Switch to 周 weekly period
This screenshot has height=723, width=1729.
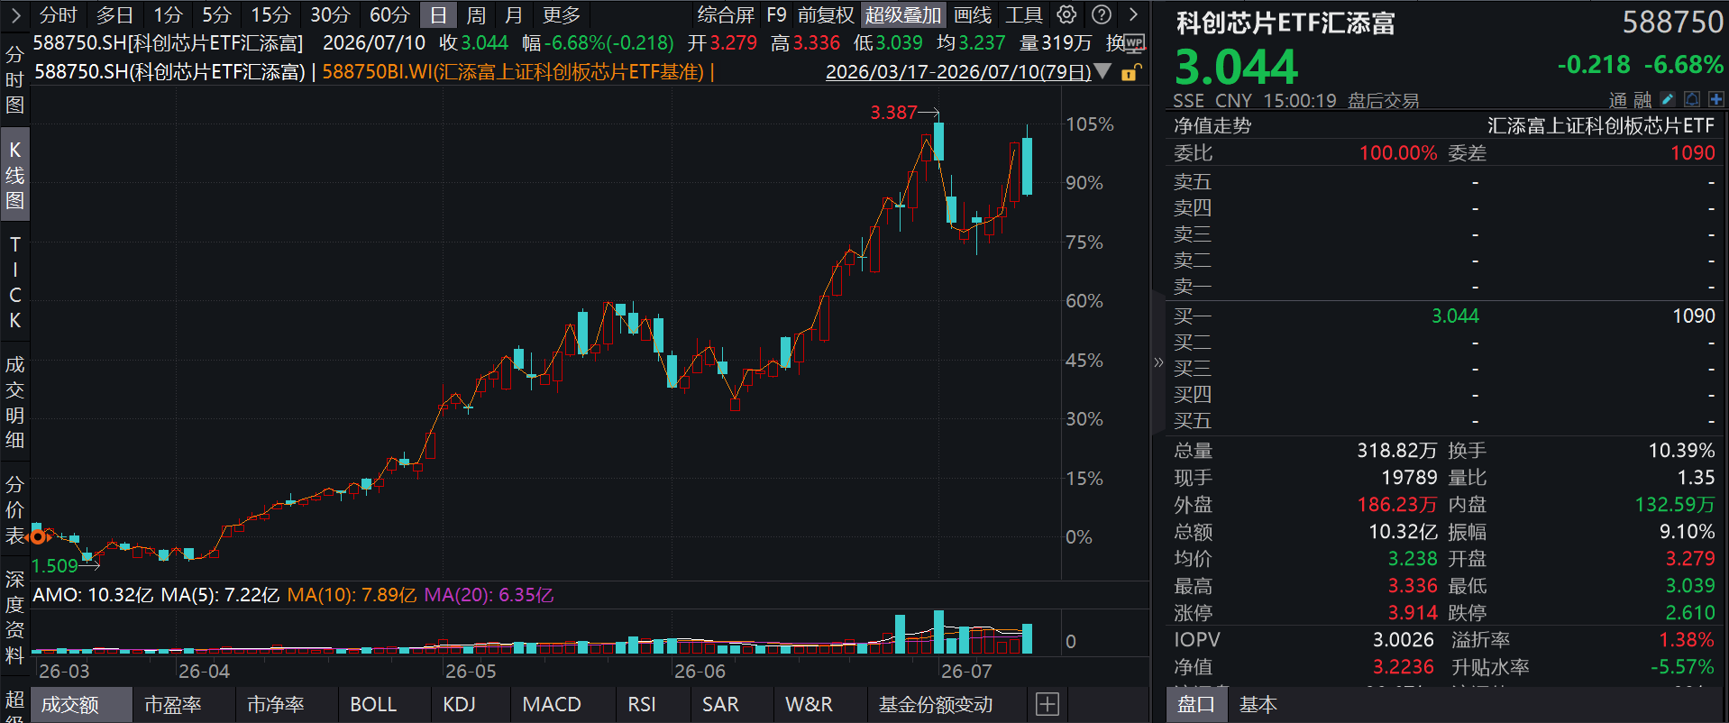476,14
